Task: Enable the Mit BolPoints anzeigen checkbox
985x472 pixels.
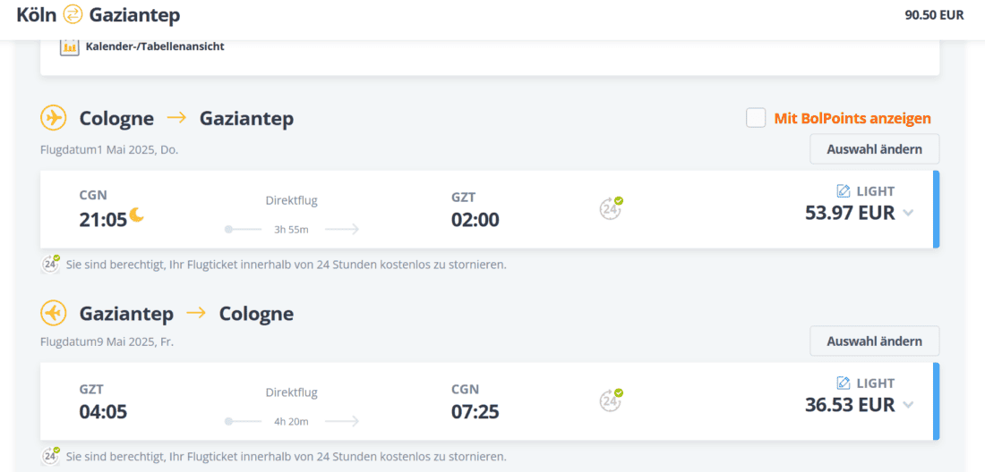Action: pos(756,118)
